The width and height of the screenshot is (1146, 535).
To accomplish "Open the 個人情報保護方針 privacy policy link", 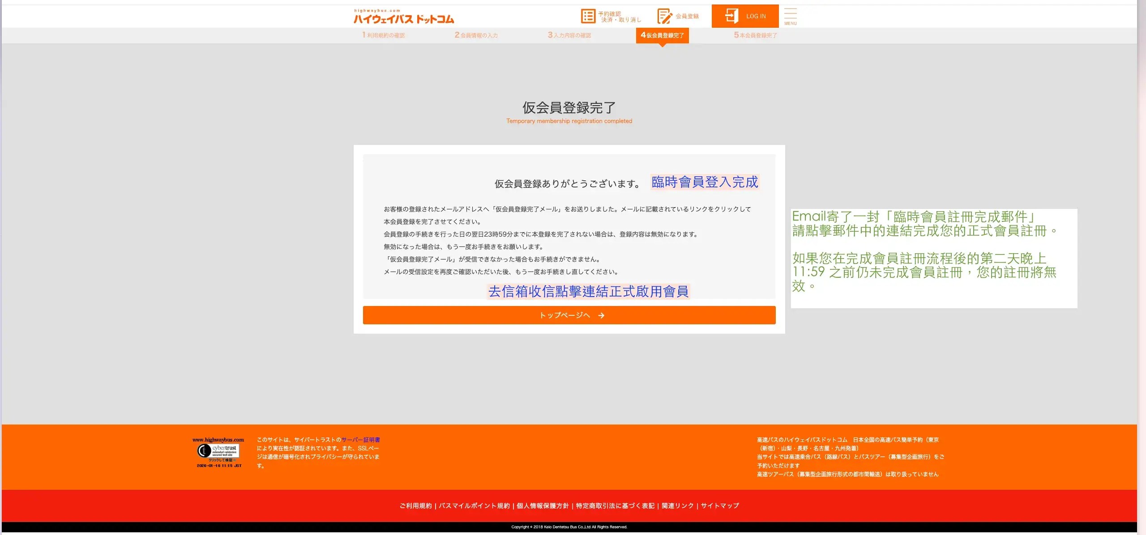I will 542,506.
